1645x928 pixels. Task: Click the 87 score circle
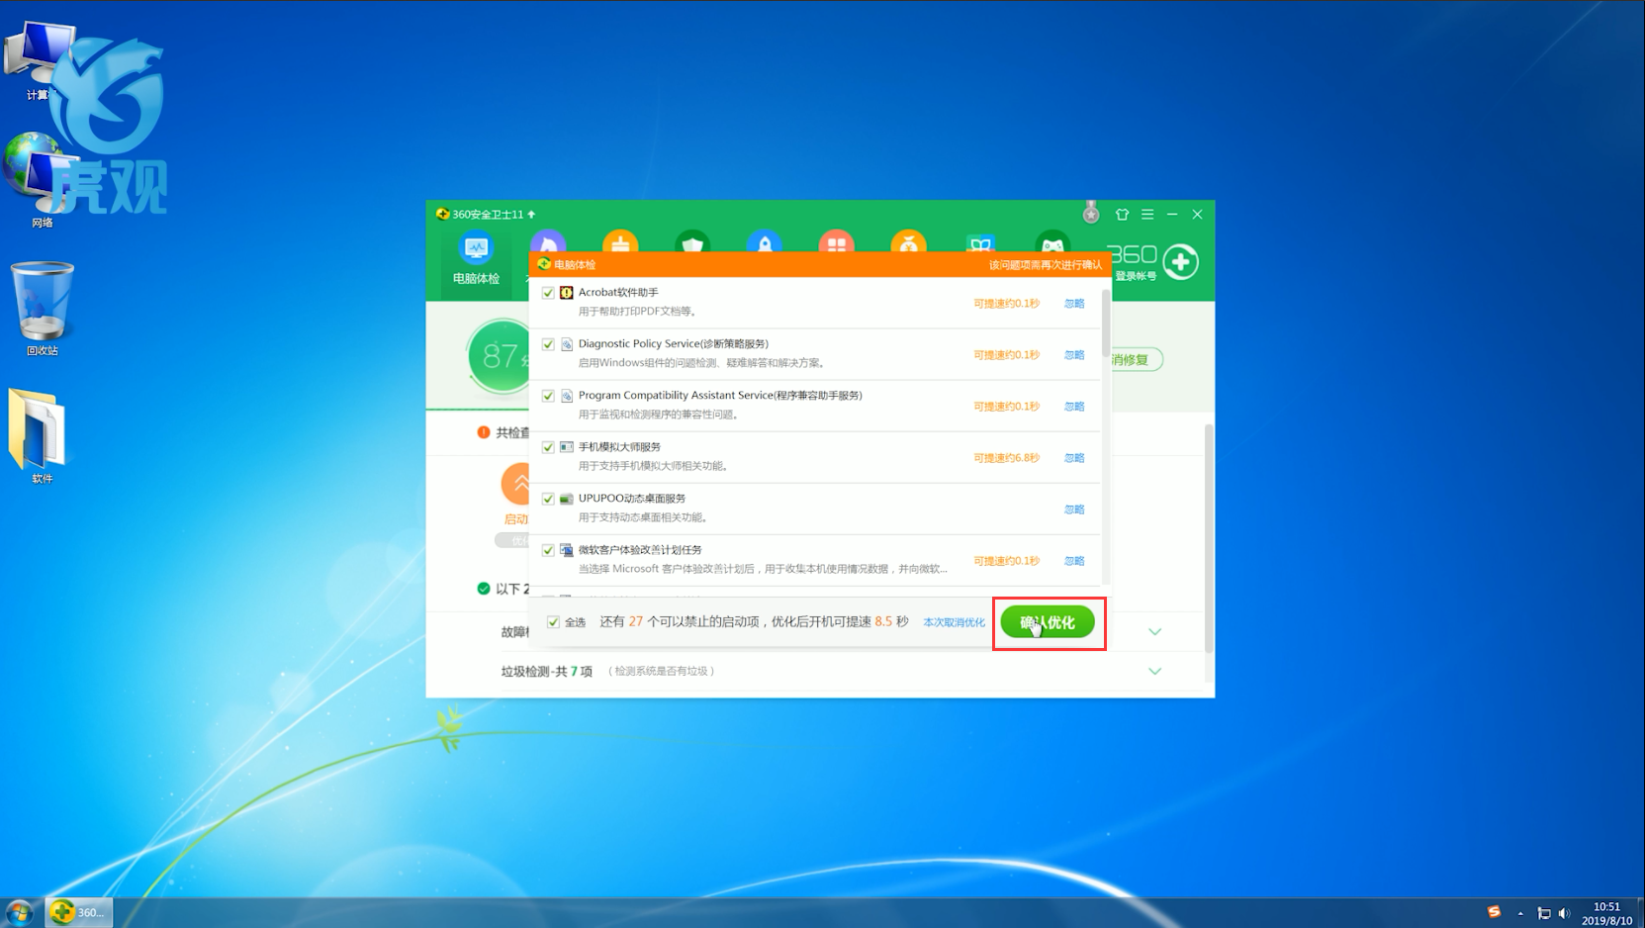500,356
